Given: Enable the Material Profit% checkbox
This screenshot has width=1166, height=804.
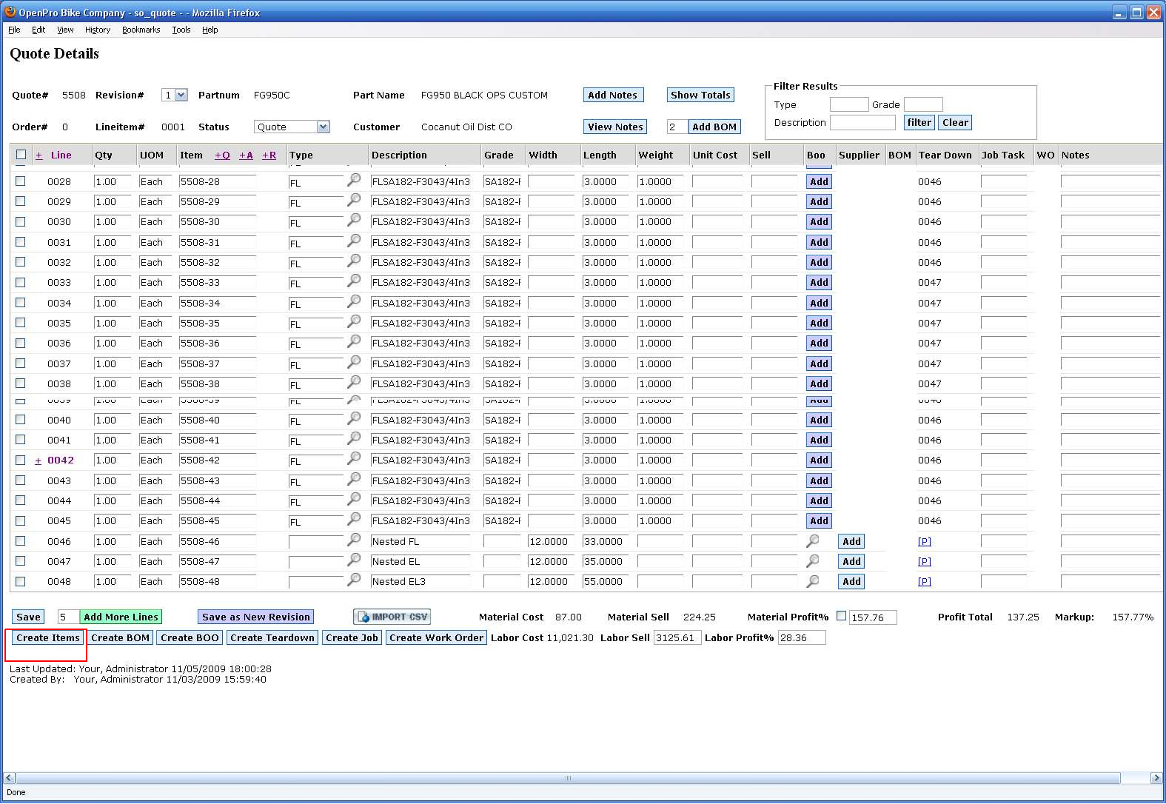Looking at the screenshot, I should point(841,616).
